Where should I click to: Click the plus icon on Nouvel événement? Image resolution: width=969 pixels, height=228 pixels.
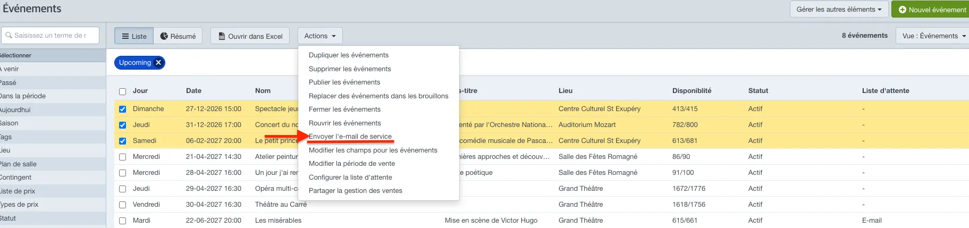902,10
